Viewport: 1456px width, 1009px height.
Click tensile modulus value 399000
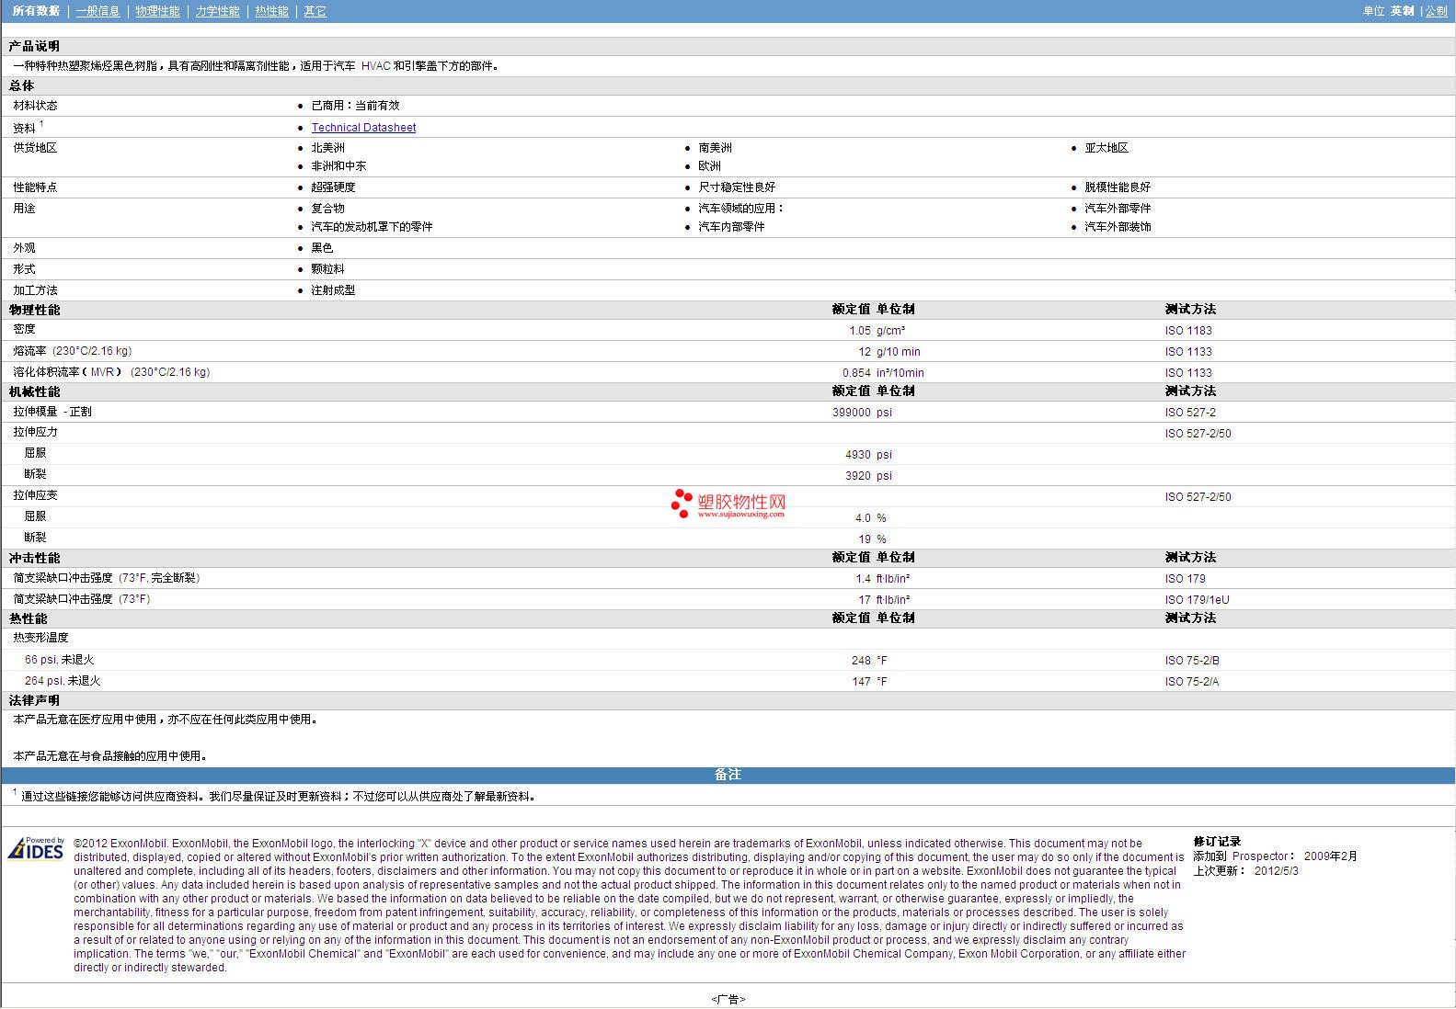[x=851, y=413]
